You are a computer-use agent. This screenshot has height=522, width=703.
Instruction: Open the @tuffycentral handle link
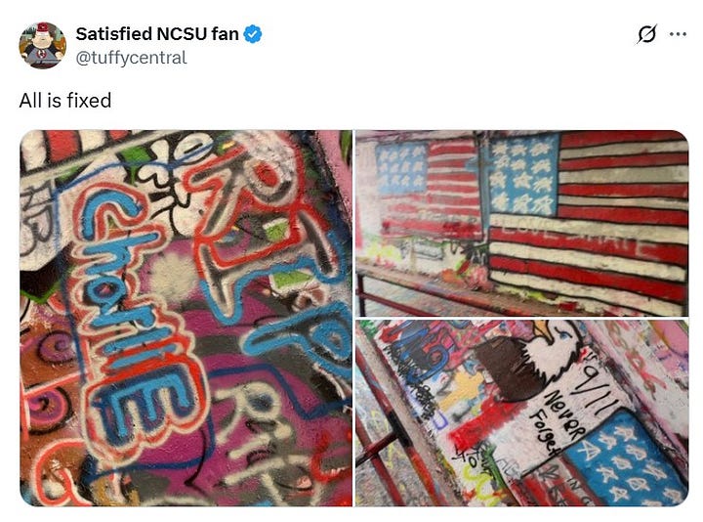132,58
